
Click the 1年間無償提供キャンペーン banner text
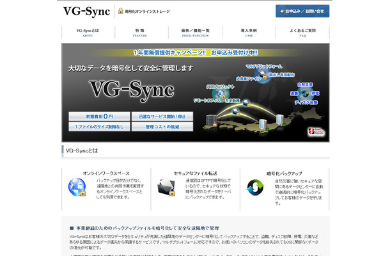click(x=195, y=52)
